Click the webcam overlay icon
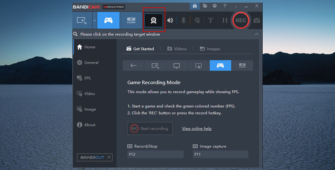 pyautogui.click(x=154, y=20)
